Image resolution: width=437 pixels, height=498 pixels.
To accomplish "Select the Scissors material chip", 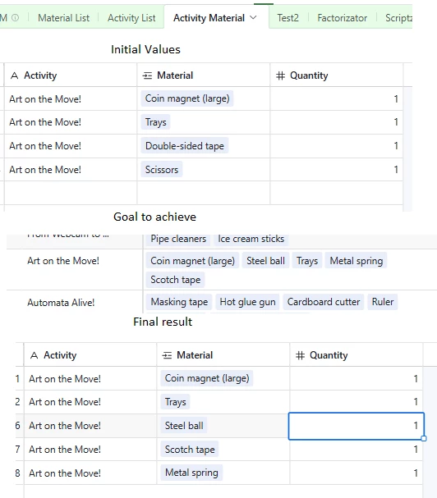I will pyautogui.click(x=162, y=170).
